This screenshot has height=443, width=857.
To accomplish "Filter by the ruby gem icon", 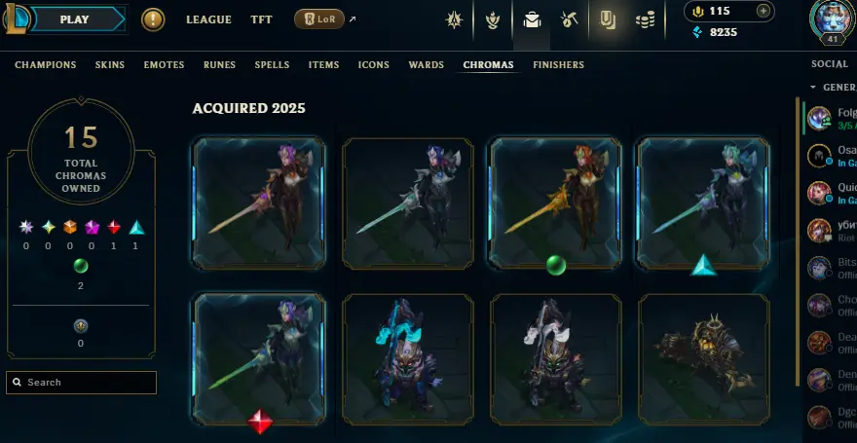I will pos(114,227).
